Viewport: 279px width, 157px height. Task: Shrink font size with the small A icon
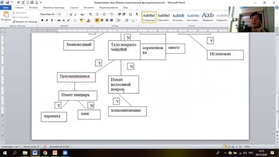click(75, 14)
